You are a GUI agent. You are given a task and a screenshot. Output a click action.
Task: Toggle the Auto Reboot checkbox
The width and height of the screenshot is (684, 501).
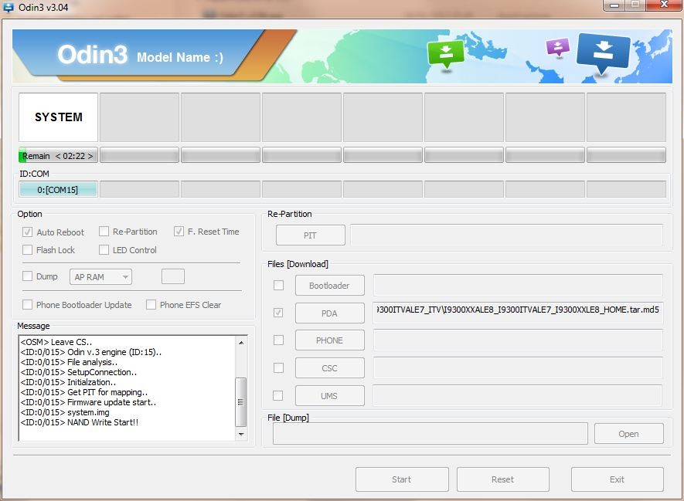click(x=28, y=232)
